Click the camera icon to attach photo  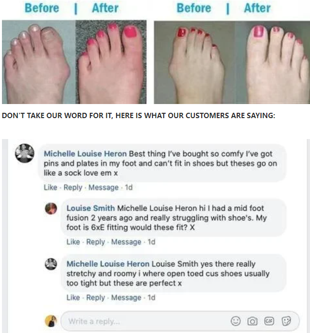(252, 321)
